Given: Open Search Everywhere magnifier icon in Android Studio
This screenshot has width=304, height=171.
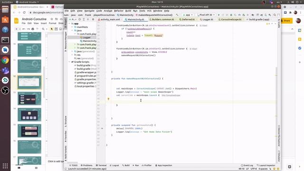Looking at the screenshot, I should pos(275,15).
